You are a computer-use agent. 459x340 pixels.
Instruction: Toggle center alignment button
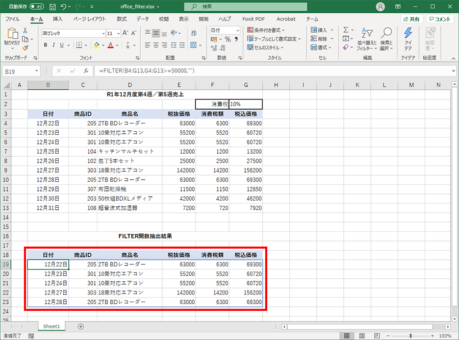(156, 45)
